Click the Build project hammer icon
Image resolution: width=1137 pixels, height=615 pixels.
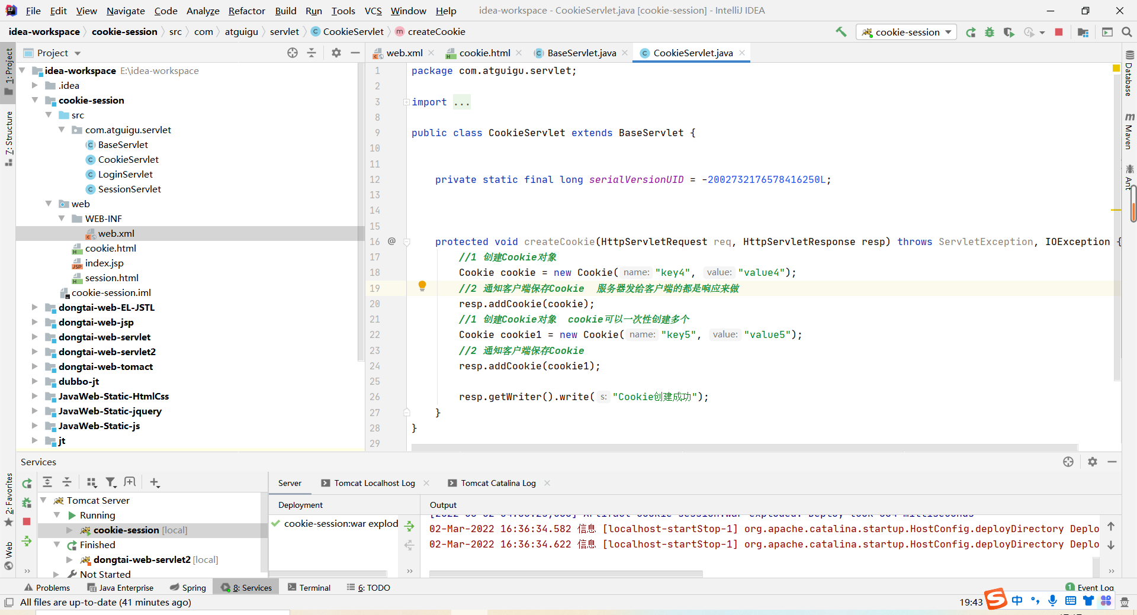click(x=841, y=32)
